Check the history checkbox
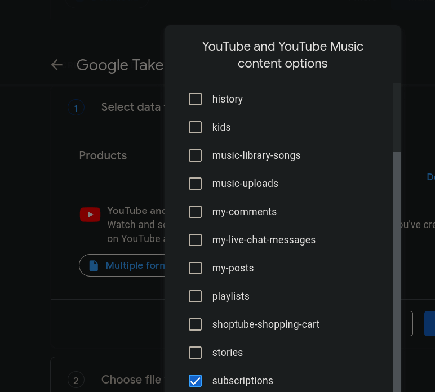 [195, 99]
